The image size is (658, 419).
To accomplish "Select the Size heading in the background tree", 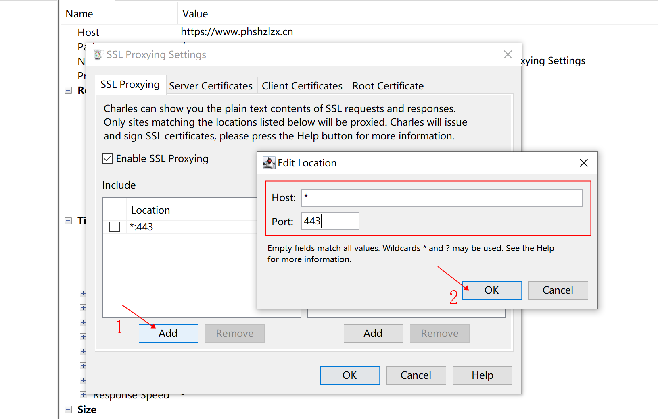I will [87, 409].
